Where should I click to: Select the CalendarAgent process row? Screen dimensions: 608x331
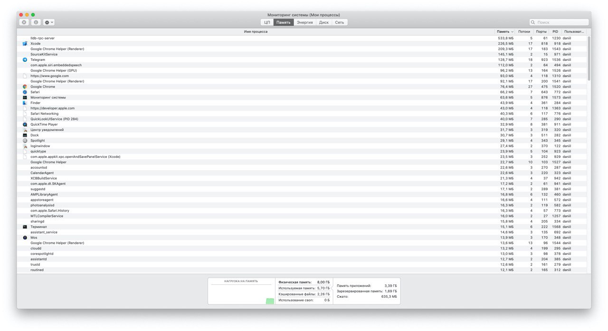302,173
